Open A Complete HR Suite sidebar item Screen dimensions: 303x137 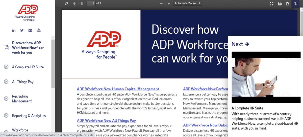coord(28,67)
